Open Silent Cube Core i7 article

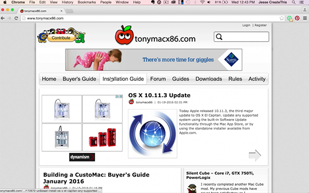(x=220, y=176)
